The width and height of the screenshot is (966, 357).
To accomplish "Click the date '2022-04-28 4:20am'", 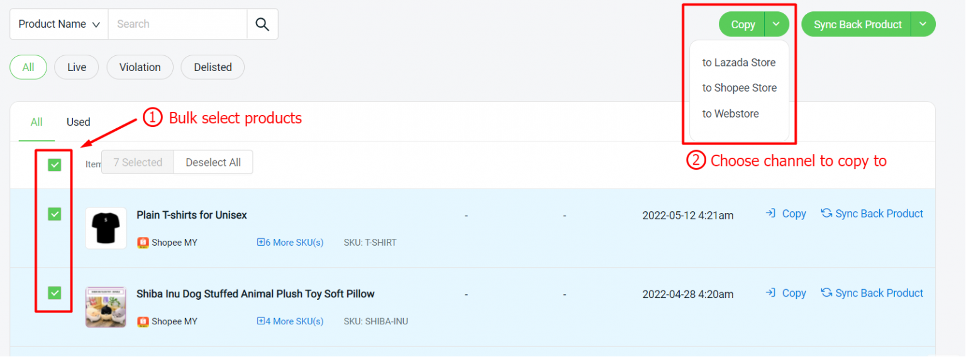I will (x=688, y=294).
